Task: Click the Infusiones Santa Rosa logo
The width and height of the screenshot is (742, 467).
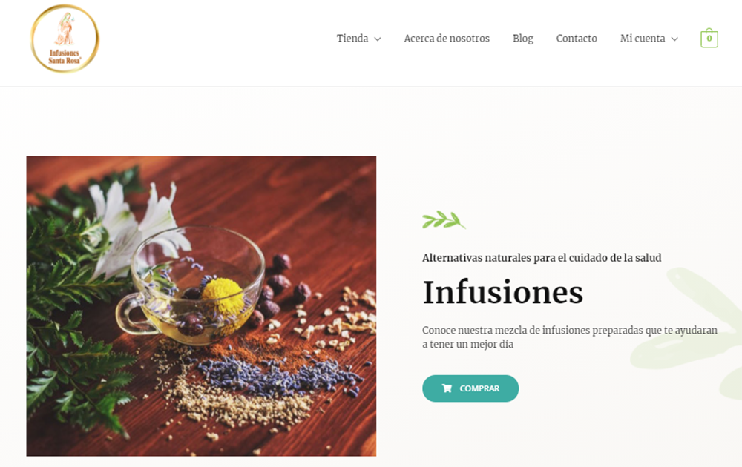Action: (x=65, y=39)
